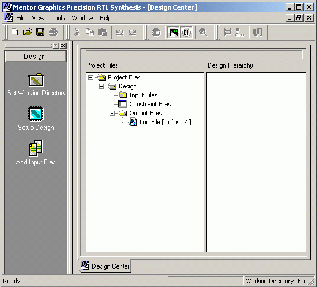
Task: Click the schematic symbol toolbar icon
Action: (228, 32)
